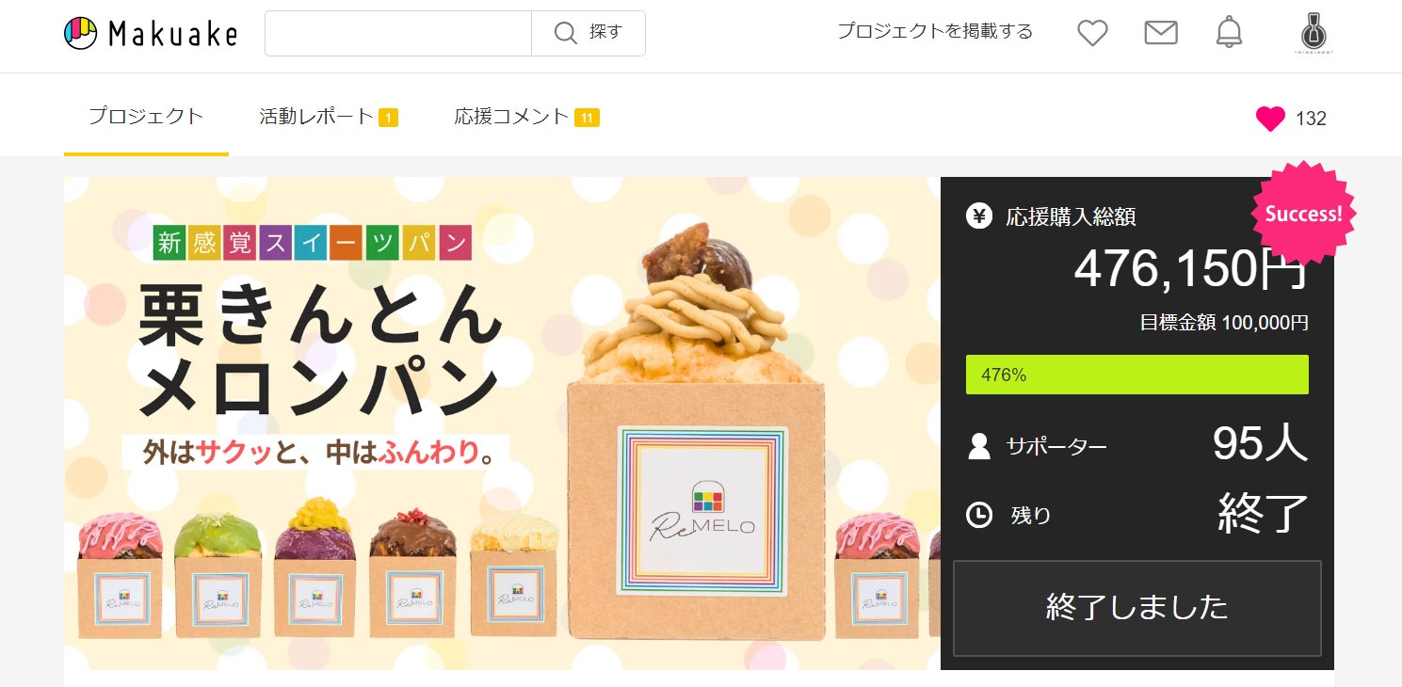Image resolution: width=1402 pixels, height=687 pixels.
Task: Open the user profile avatar menu
Action: point(1315,34)
